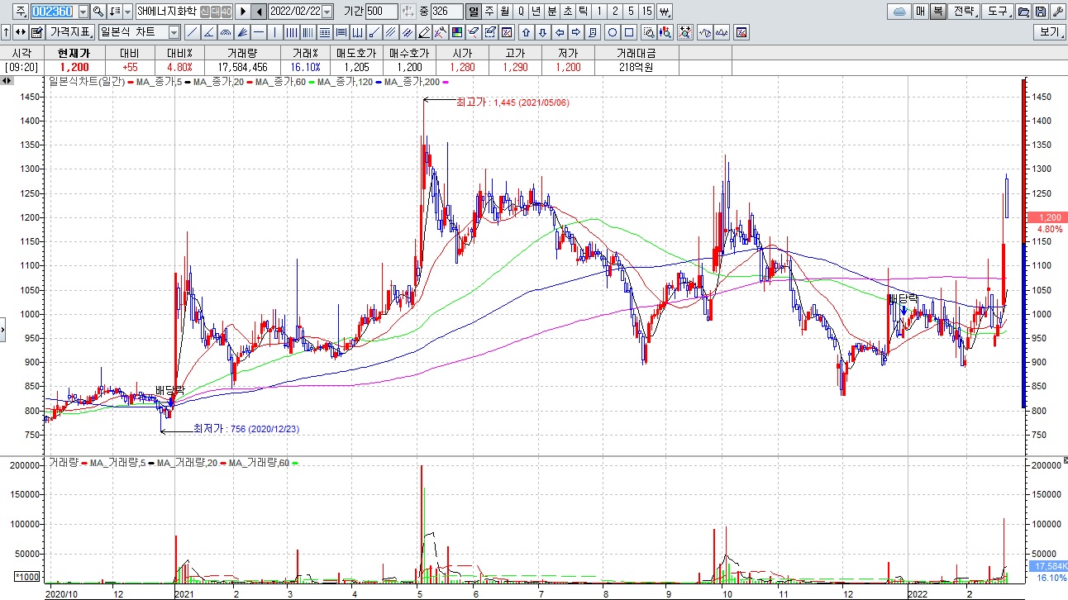
Task: Click the up arrow marker tool
Action: click(526, 32)
